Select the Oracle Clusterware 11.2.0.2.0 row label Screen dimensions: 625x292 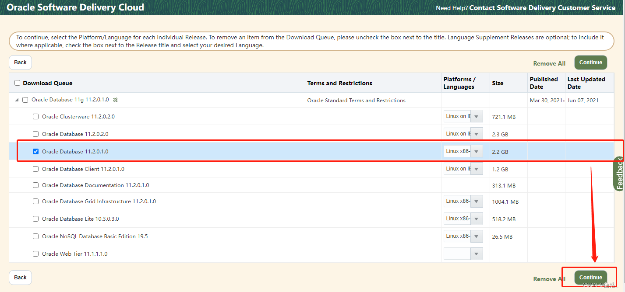(x=78, y=117)
